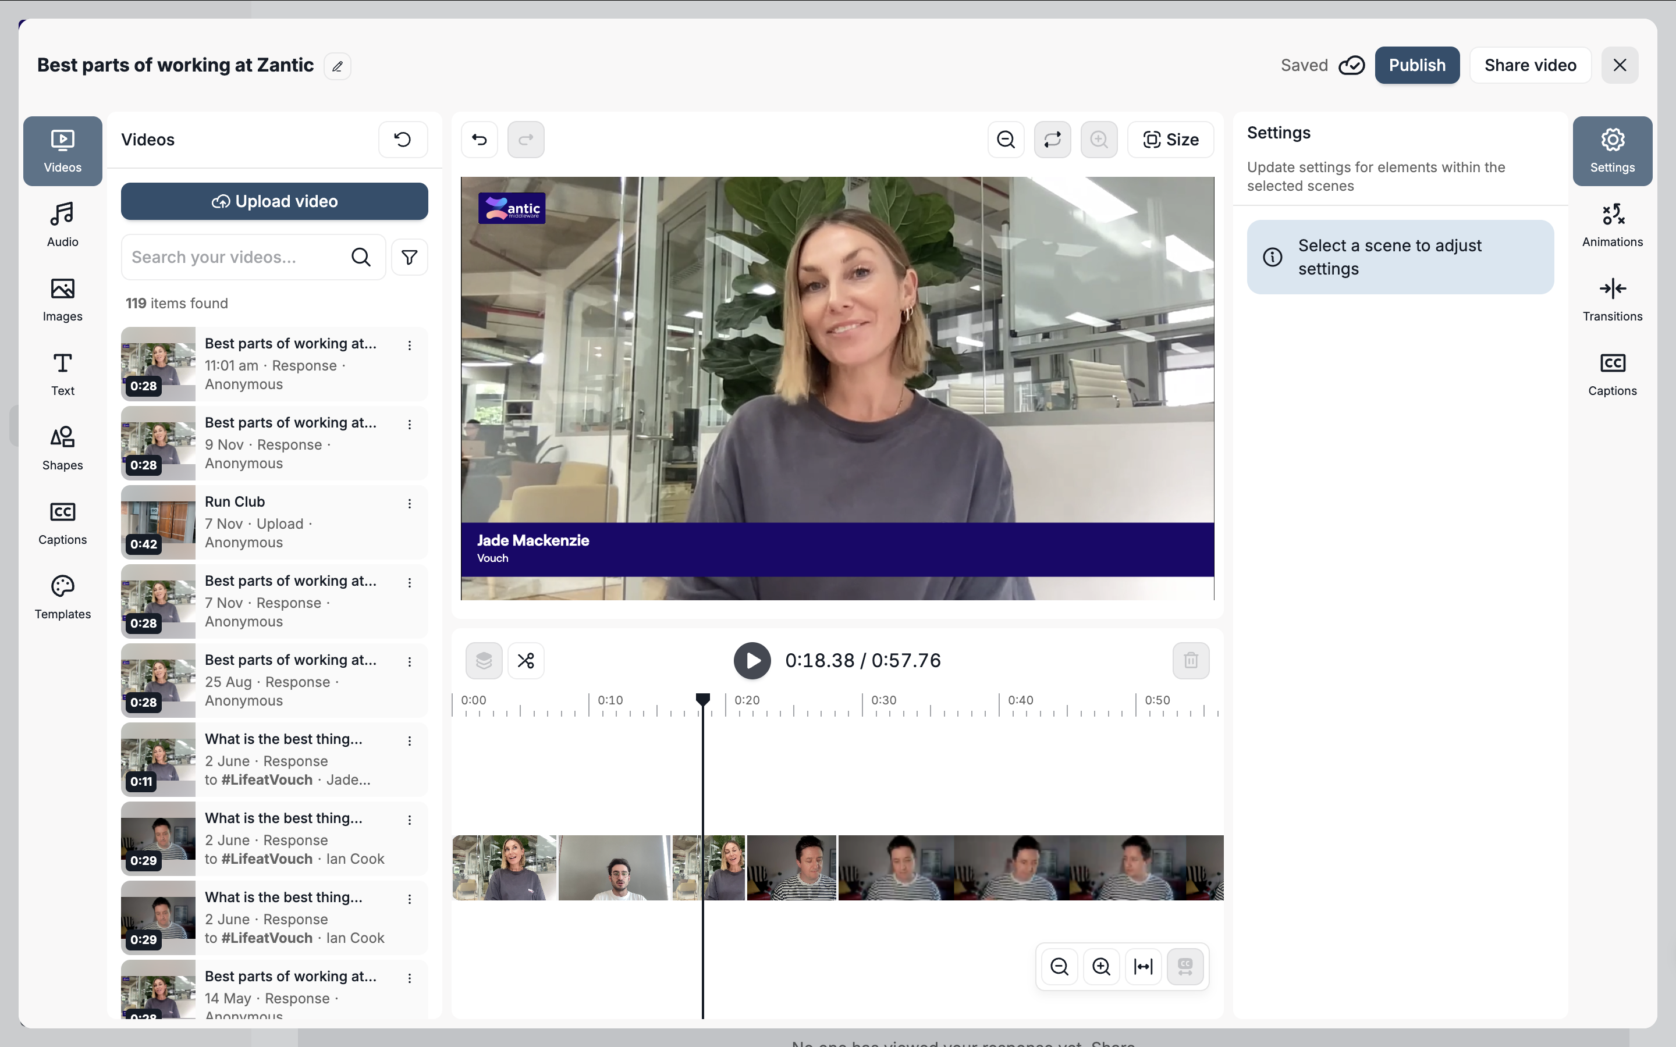
Task: Click the split/cut scissors icon above the timeline
Action: 525,661
